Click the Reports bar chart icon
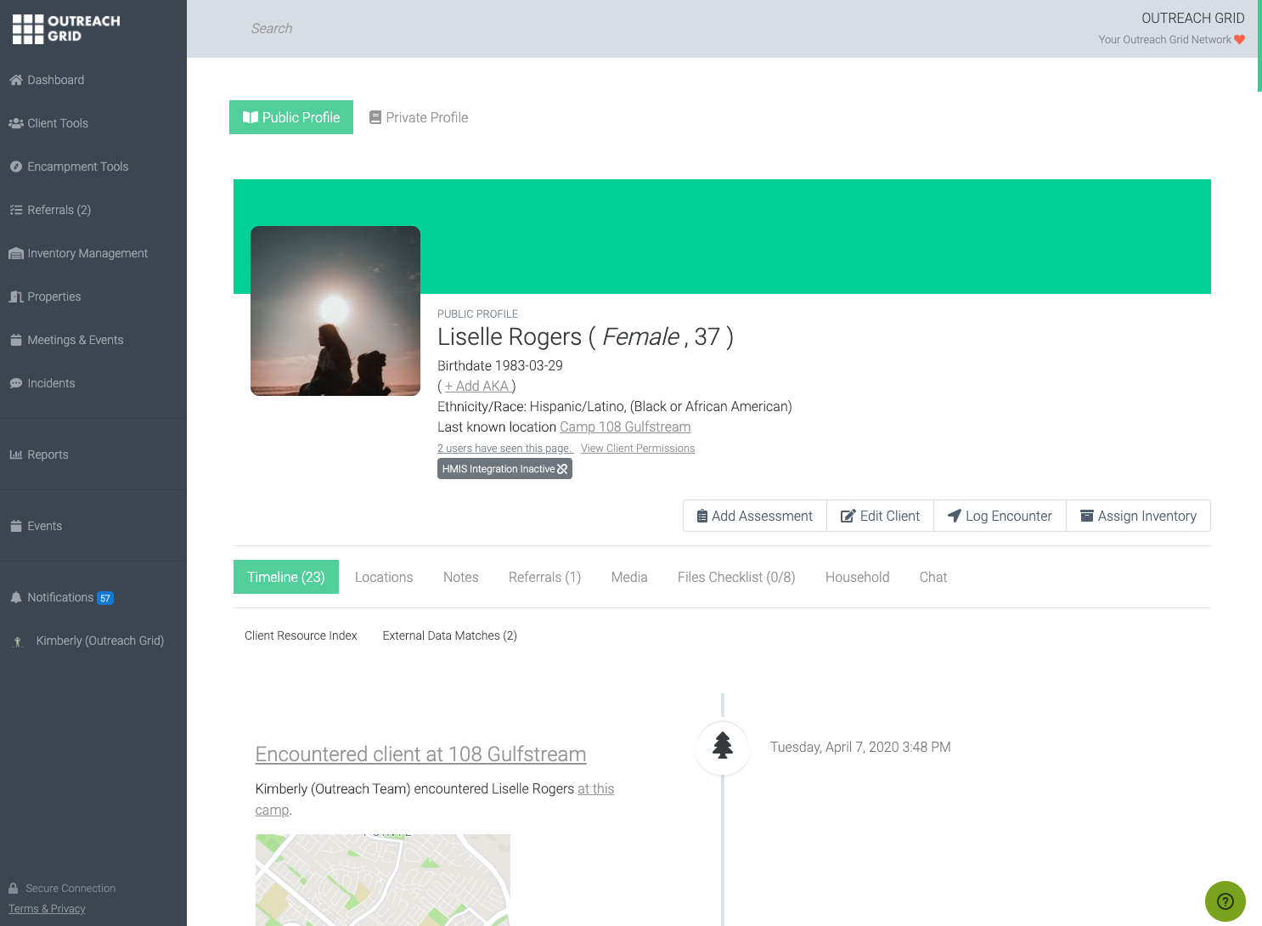This screenshot has height=926, width=1262. point(15,455)
